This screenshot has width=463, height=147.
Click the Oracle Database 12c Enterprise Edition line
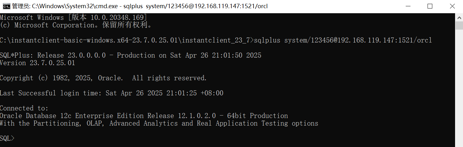(x=144, y=116)
